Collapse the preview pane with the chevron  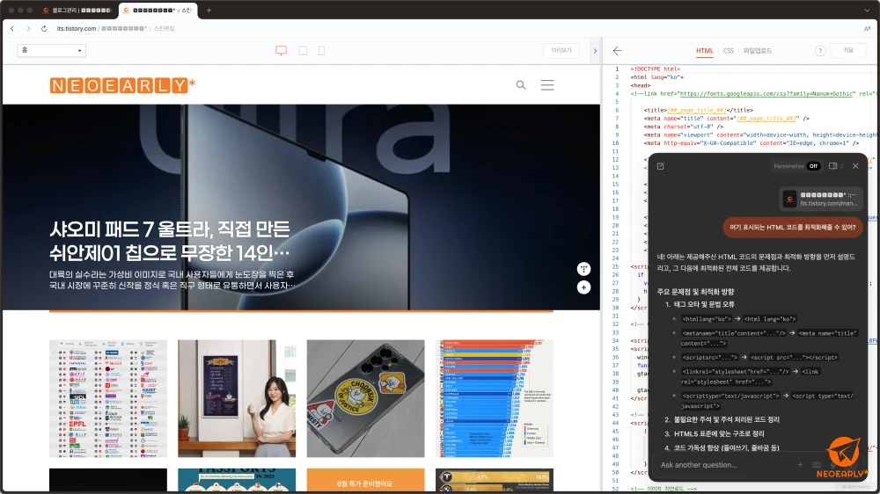595,50
